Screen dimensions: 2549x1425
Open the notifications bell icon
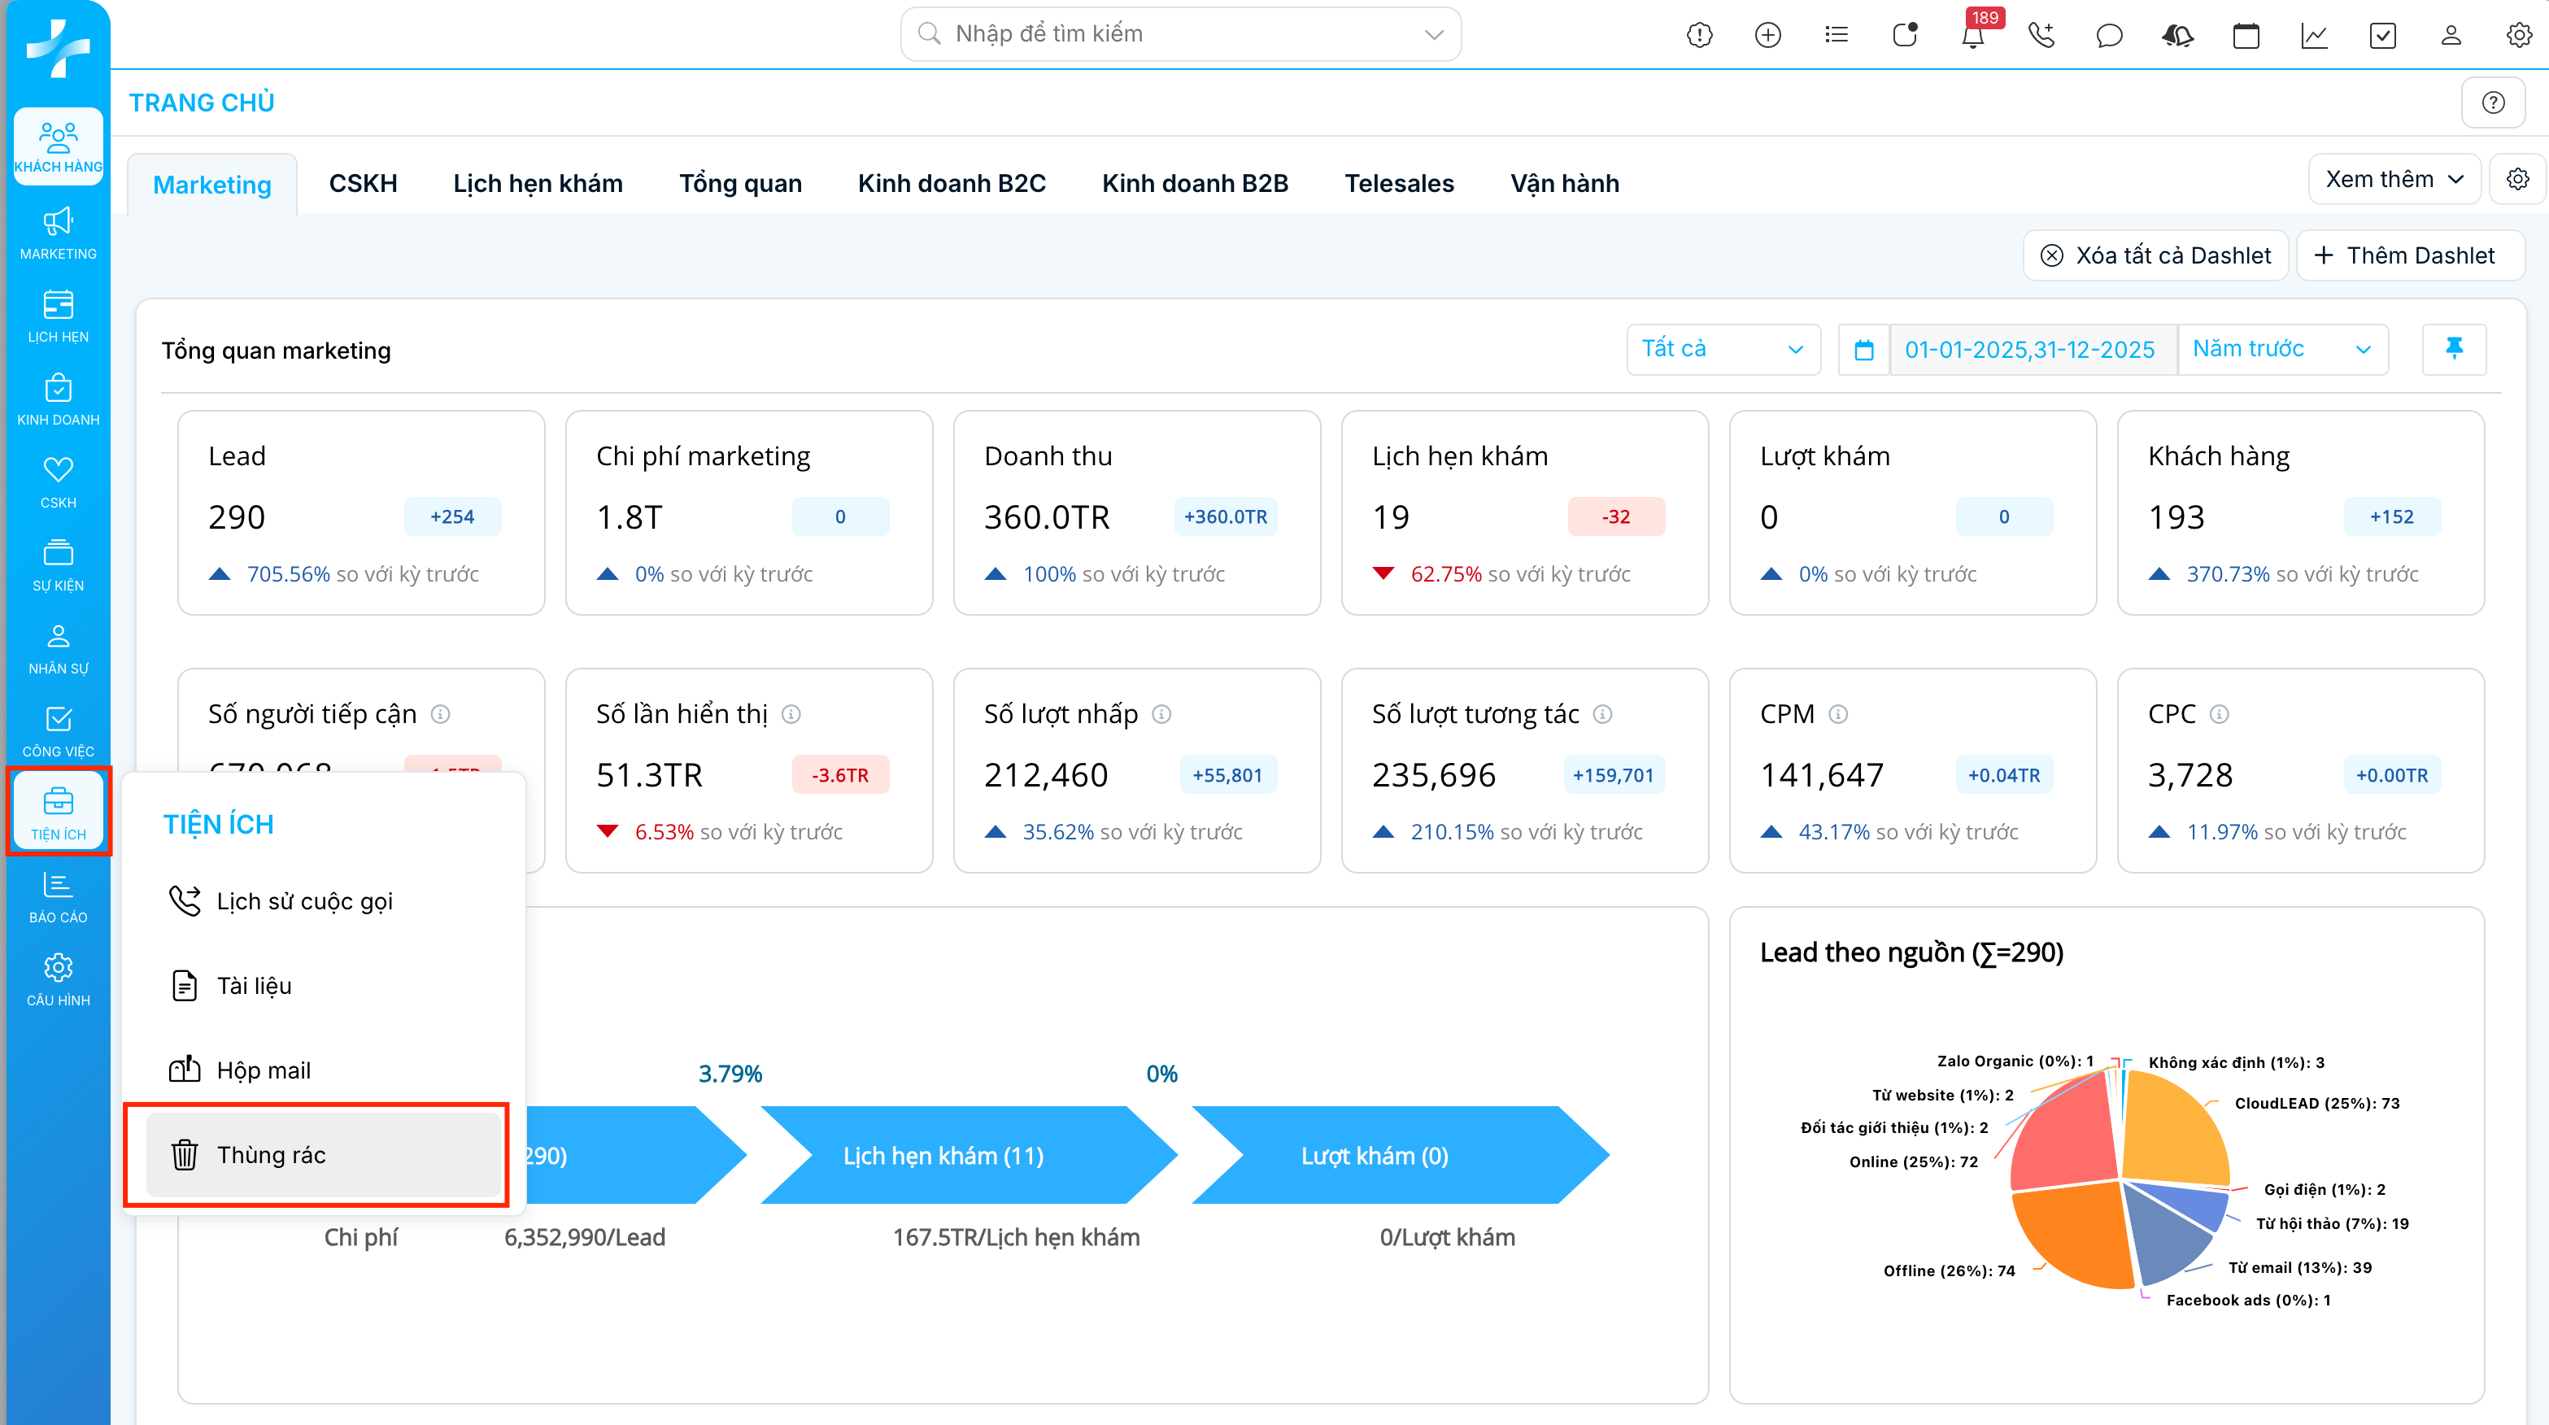tap(1972, 37)
